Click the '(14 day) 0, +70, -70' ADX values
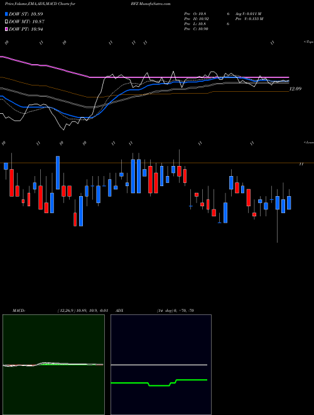The width and height of the screenshot is (314, 415). click(175, 311)
